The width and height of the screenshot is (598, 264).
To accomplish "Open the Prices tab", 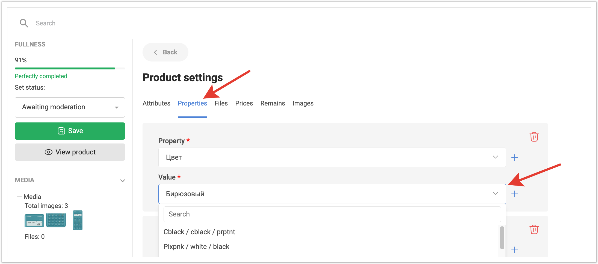I will click(244, 103).
